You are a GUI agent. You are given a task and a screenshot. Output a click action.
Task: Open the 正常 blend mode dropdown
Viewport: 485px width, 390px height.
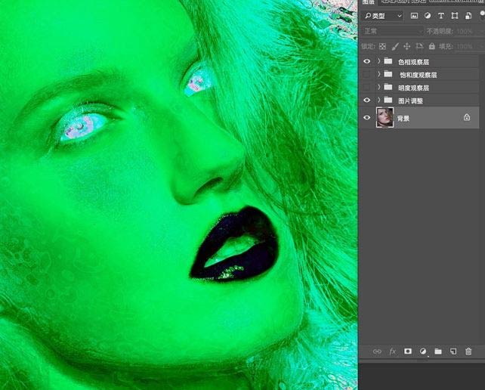[x=392, y=31]
